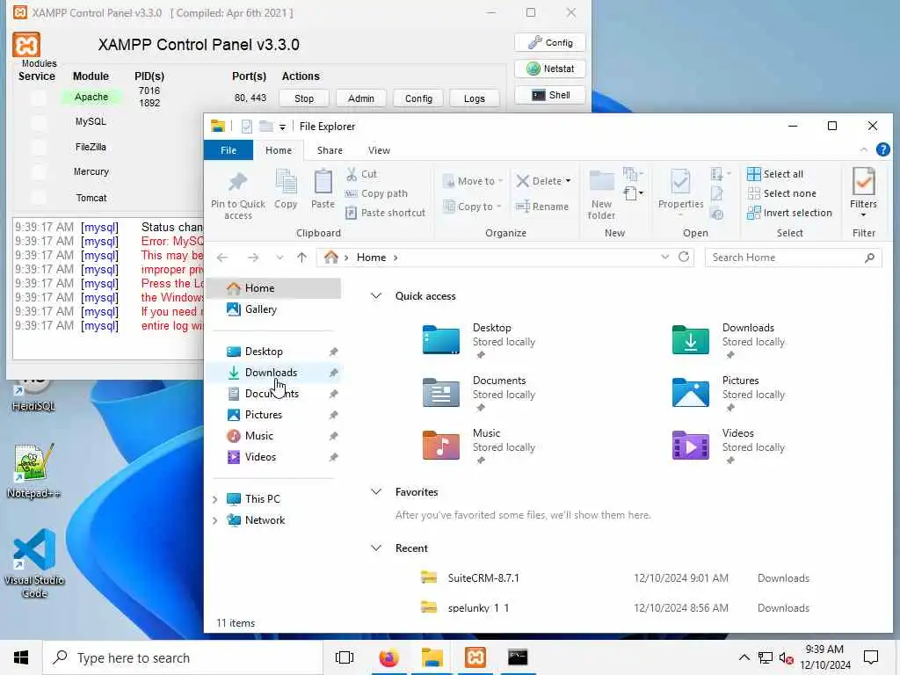Click terminal icon in taskbar
This screenshot has height=675, width=900.
point(518,657)
